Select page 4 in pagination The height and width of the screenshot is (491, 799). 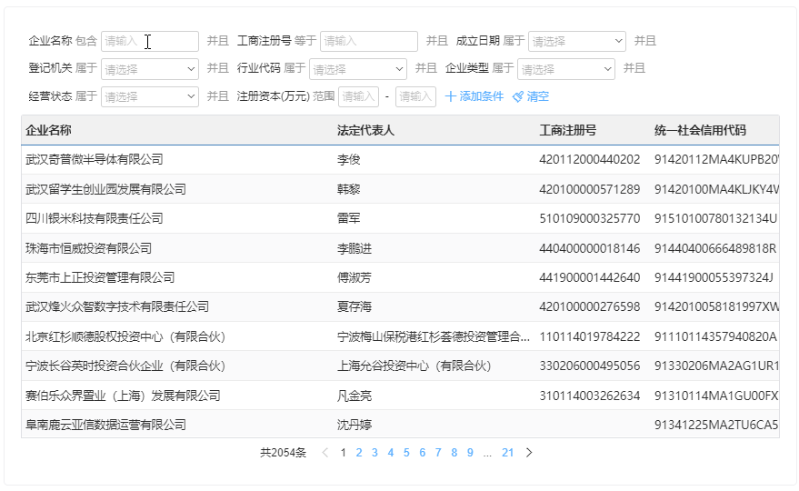(391, 453)
